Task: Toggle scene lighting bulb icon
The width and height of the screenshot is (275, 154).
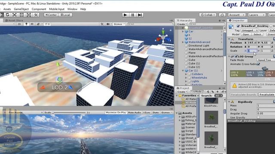Action: tap(26, 24)
